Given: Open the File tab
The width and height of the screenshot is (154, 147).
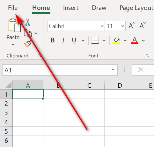Looking at the screenshot, I should click(x=13, y=8).
